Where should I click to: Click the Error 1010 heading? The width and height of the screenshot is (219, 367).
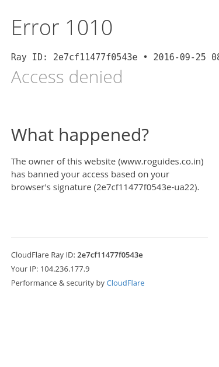pos(62,28)
